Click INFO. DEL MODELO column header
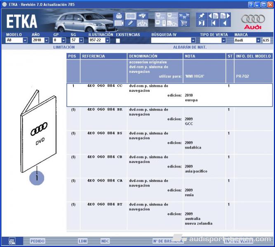The height and width of the screenshot is (247, 275). (254, 56)
